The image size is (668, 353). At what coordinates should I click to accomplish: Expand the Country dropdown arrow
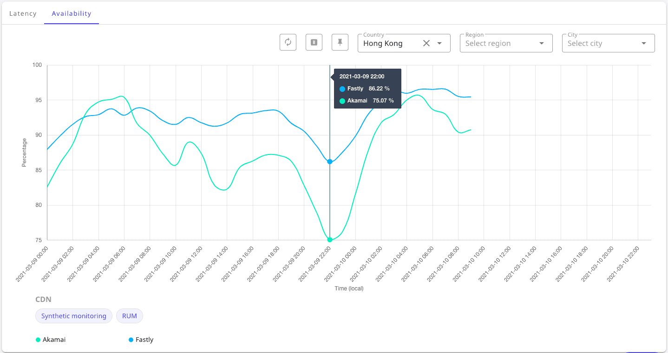439,43
